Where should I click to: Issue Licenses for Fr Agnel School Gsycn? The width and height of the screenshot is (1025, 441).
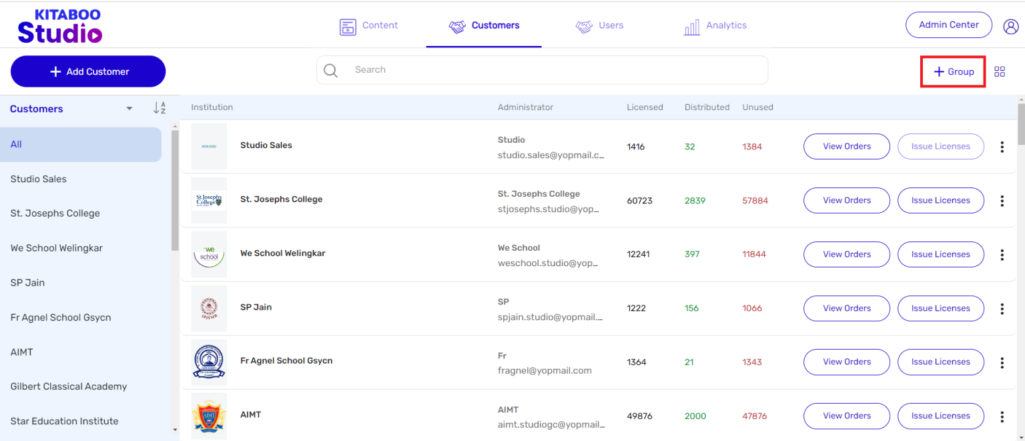941,362
